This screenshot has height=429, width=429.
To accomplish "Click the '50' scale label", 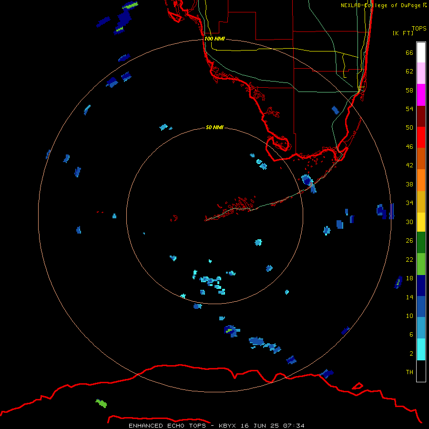I will pyautogui.click(x=409, y=127).
